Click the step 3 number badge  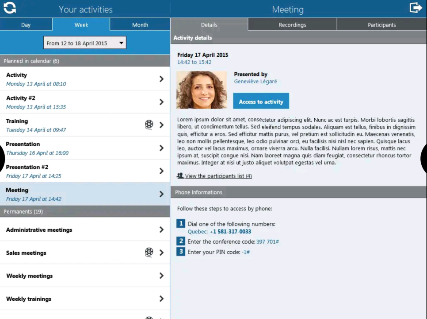(x=181, y=251)
